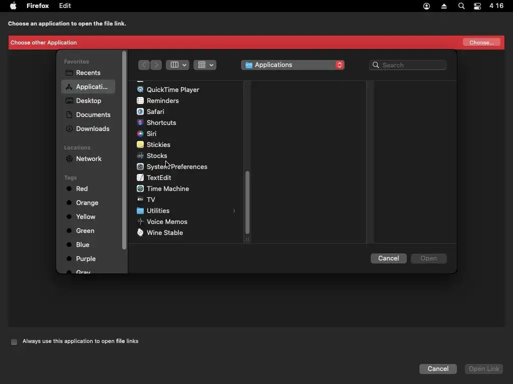
Task: Open the Recents sidebar location
Action: point(88,73)
